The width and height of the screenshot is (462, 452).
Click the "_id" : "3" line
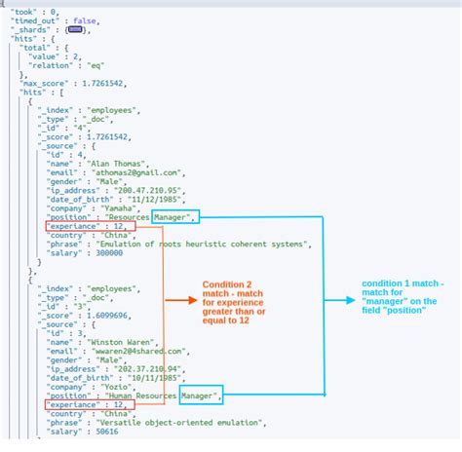63,306
